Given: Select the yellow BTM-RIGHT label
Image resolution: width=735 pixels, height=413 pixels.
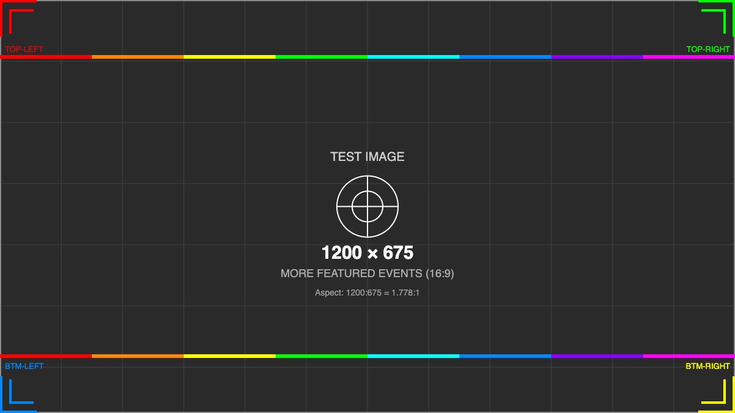Looking at the screenshot, I should (x=707, y=366).
